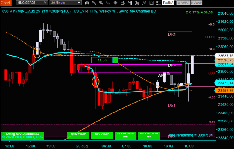Click the US RTH OR 15 Min button
Image resolution: width=234 pixels, height=149 pixels.
pyautogui.click(x=149, y=136)
